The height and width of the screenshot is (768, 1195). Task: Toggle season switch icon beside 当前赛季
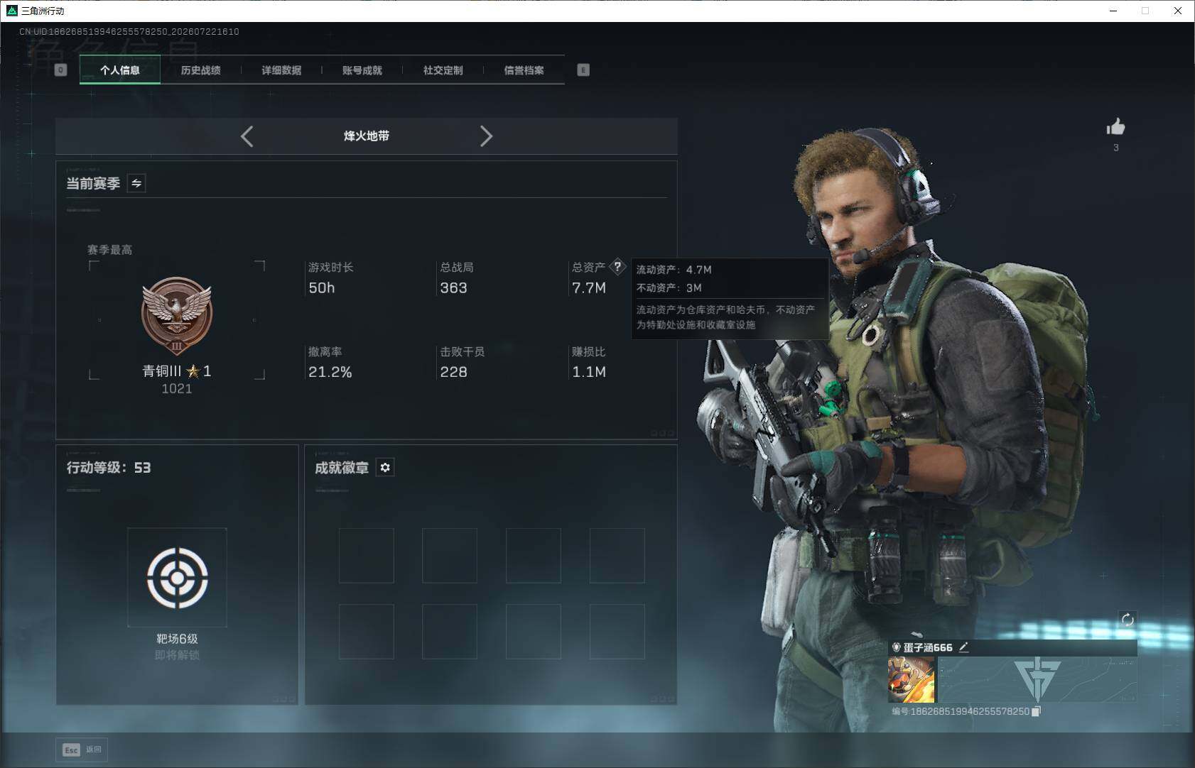pos(136,183)
